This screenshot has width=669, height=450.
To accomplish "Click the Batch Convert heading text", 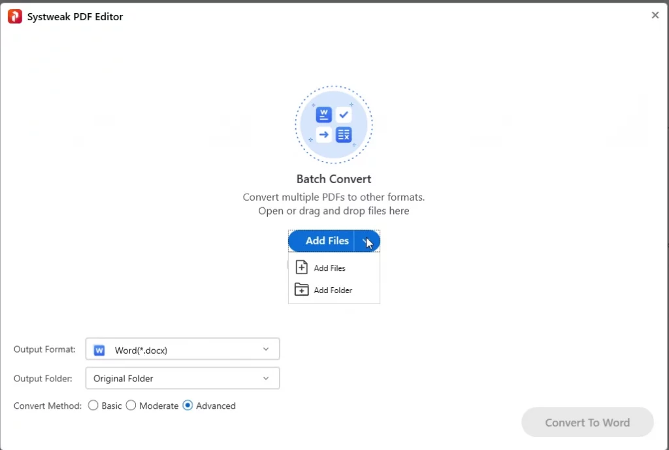I will tap(334, 179).
